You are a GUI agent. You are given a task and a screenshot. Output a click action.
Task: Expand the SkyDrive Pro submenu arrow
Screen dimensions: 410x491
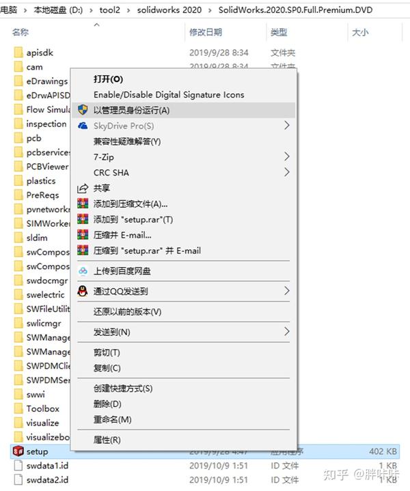[286, 126]
